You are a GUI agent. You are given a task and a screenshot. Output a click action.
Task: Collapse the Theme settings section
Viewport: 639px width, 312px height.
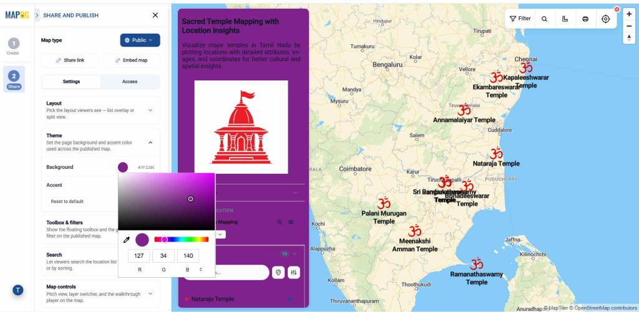tap(150, 143)
